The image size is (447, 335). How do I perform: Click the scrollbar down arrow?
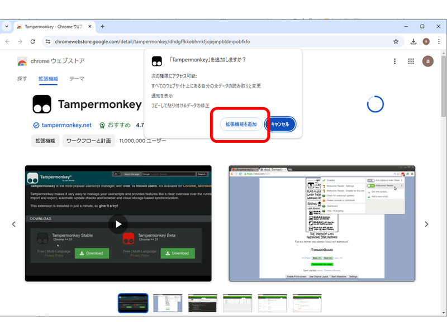tap(443, 313)
